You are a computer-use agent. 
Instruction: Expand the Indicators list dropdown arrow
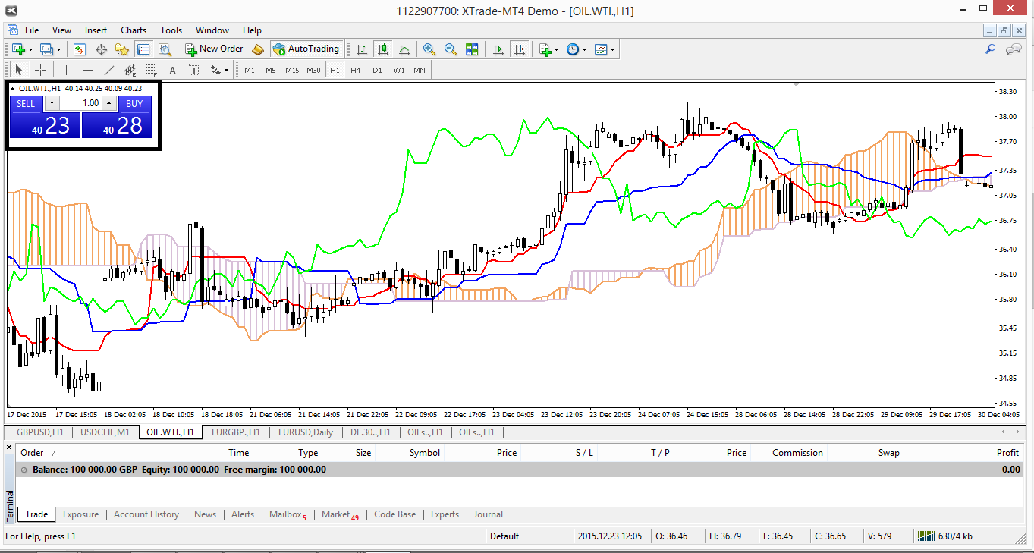(x=556, y=50)
